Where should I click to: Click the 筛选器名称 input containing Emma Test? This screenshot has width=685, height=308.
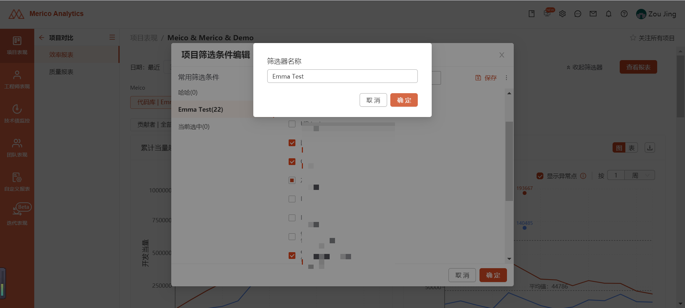tap(342, 76)
